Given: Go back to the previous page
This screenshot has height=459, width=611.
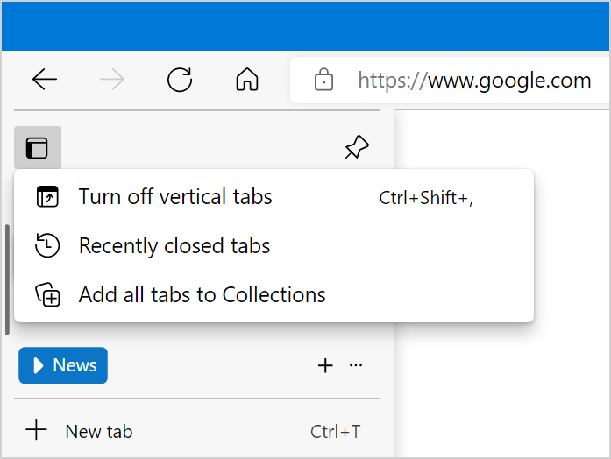Looking at the screenshot, I should [x=45, y=81].
